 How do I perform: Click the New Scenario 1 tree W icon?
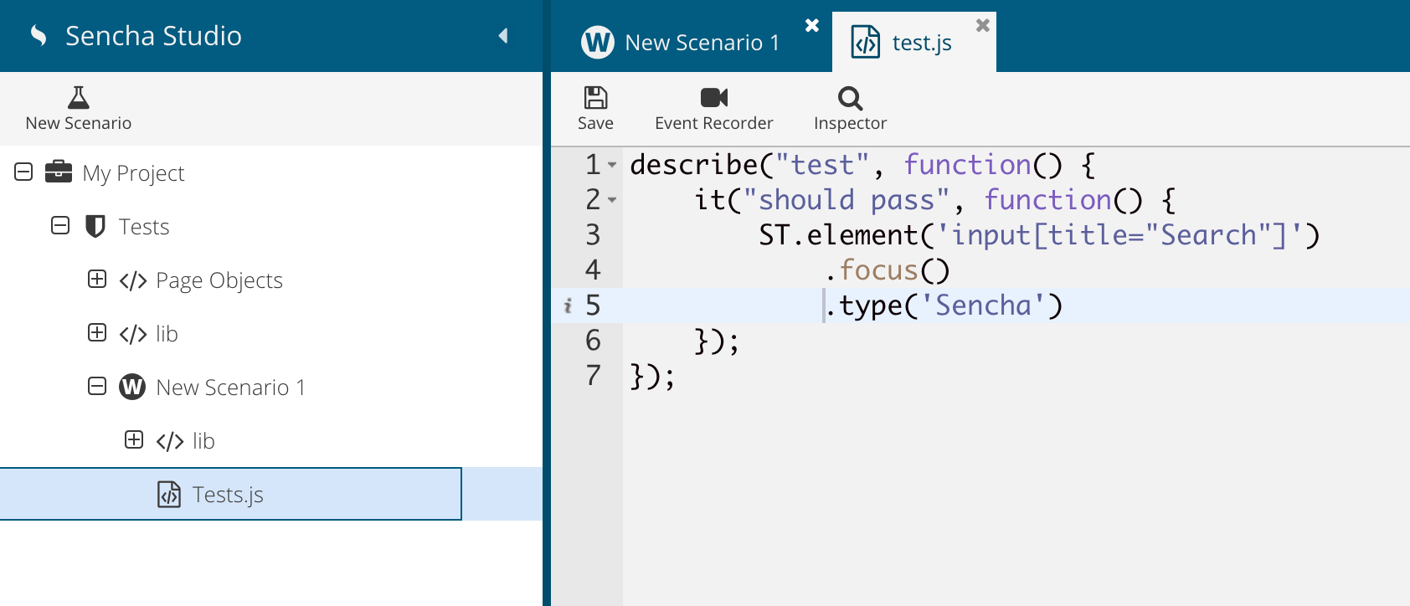coord(132,387)
